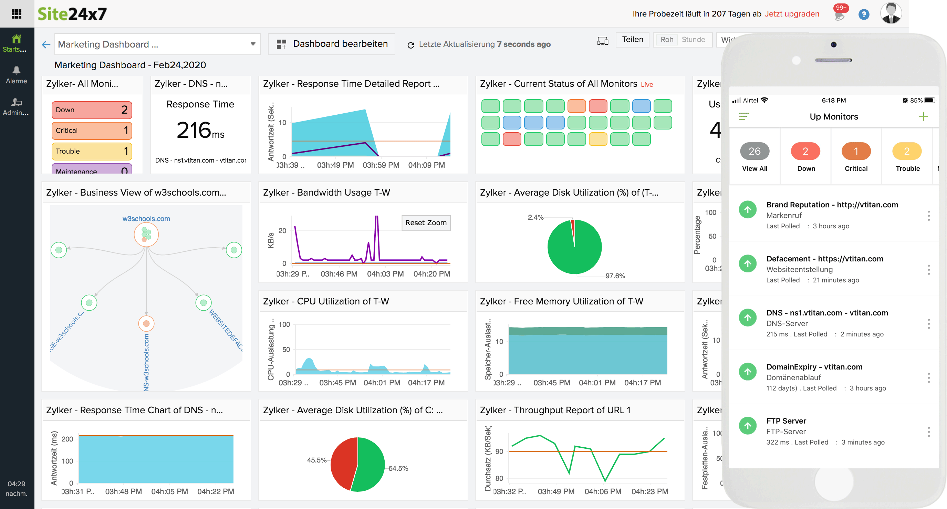Open the Up Monitors filter menu
The width and height of the screenshot is (947, 509).
pos(745,117)
